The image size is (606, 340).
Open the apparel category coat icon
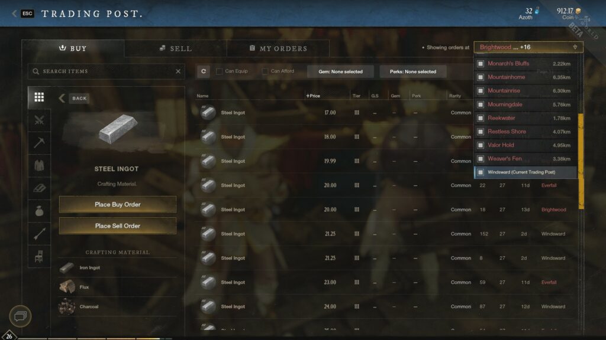tap(39, 165)
